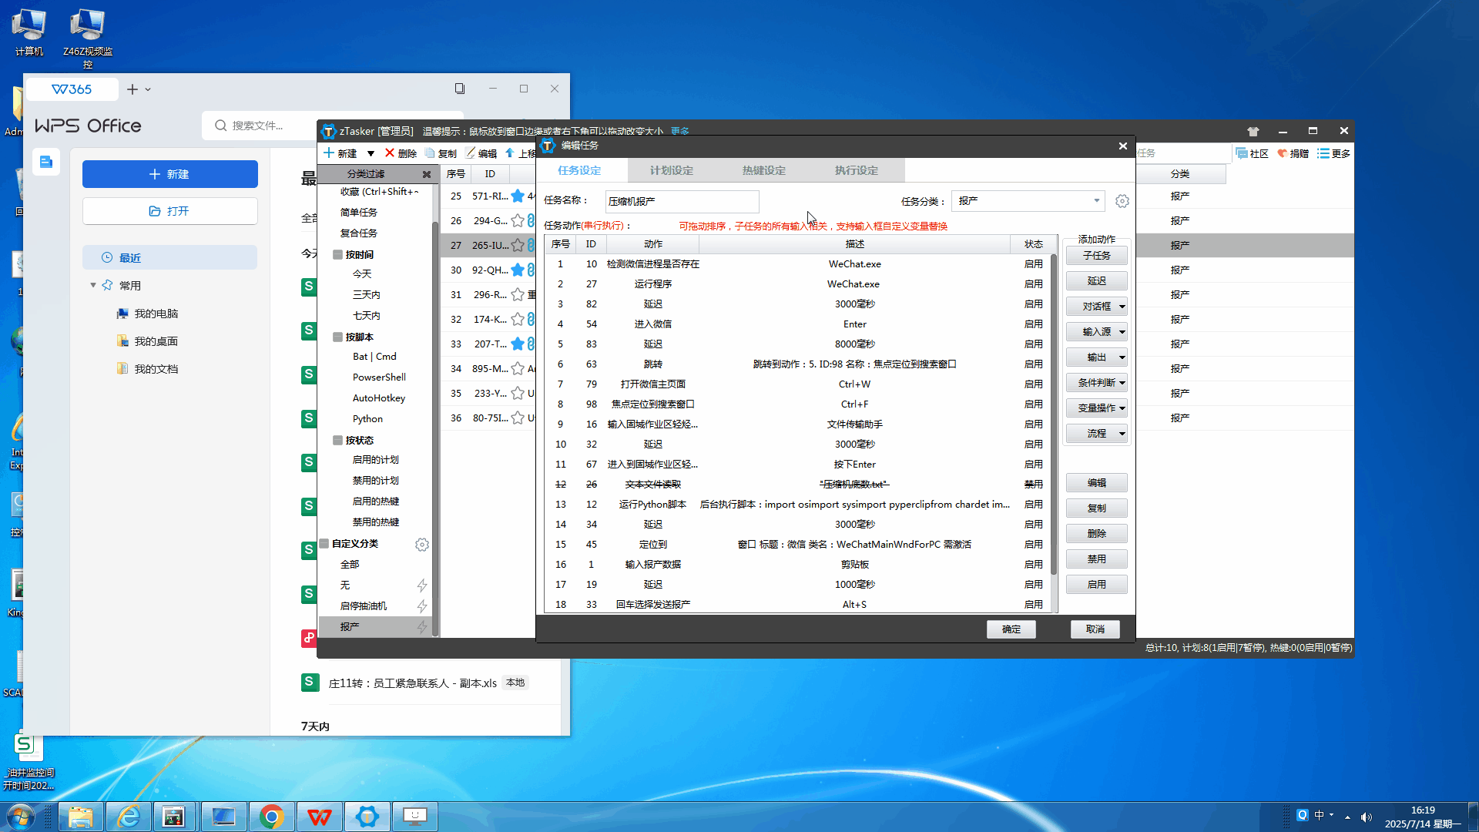
Task: Toggle the favorite star on task row 25
Action: pos(518,196)
